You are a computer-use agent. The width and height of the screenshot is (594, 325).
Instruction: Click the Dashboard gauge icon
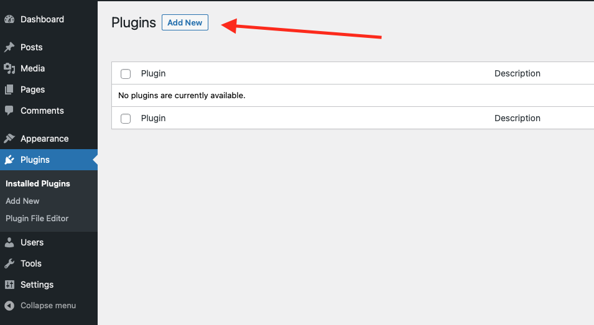(x=9, y=19)
